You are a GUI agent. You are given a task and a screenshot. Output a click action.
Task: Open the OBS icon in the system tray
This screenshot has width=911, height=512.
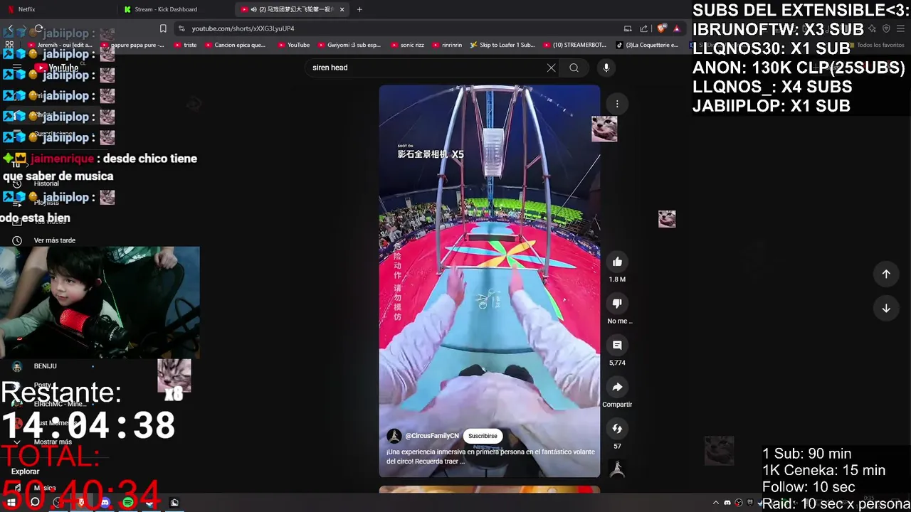(738, 503)
